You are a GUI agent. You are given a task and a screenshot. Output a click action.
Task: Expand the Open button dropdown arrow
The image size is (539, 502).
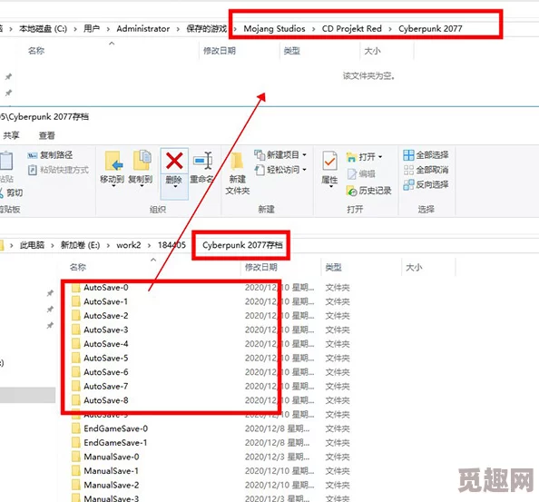click(x=380, y=157)
